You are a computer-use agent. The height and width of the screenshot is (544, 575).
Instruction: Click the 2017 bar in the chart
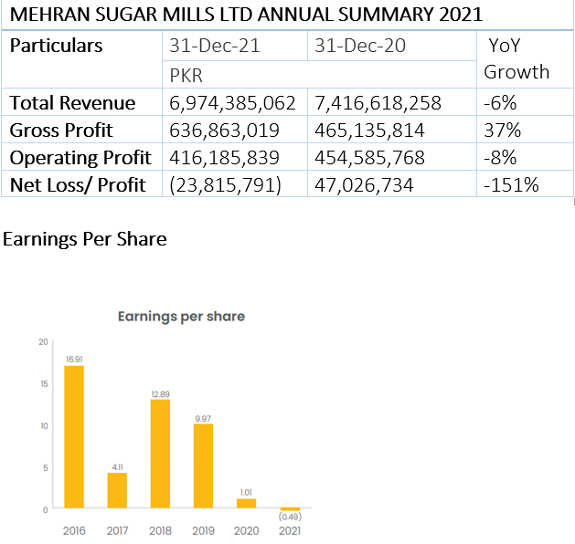pyautogui.click(x=117, y=490)
